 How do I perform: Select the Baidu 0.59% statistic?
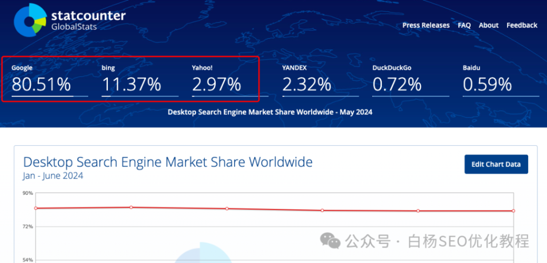[x=501, y=80]
